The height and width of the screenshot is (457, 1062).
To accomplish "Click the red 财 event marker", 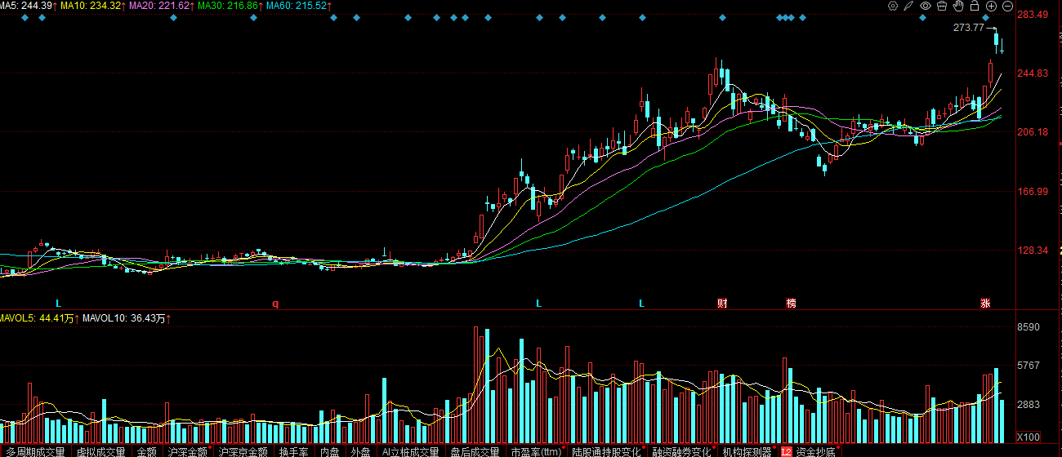I will coord(722,304).
